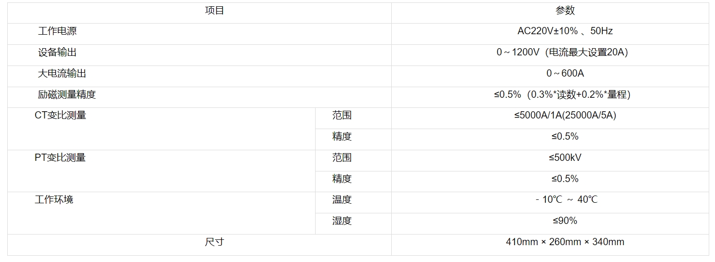This screenshot has height=262, width=715.
Task: Click the ≤5000A/1A(25000A/5A) range value
Action: 565,116
